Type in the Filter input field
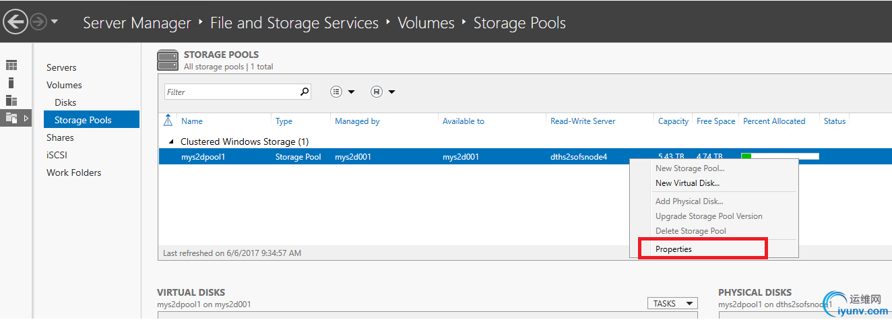Viewport: 892px width, 322px height. pyautogui.click(x=229, y=92)
